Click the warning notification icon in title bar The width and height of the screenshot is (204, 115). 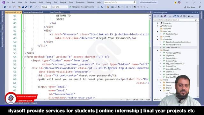point(175,3)
